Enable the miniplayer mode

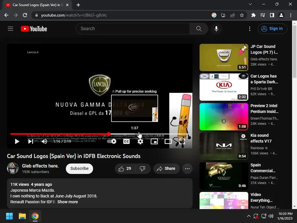(154, 141)
